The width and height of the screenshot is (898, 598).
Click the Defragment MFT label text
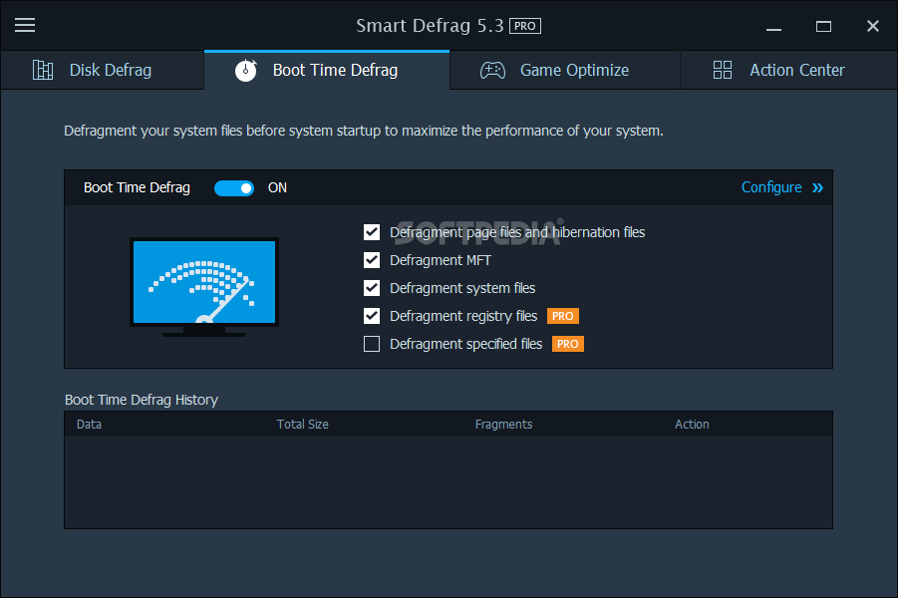coord(441,260)
